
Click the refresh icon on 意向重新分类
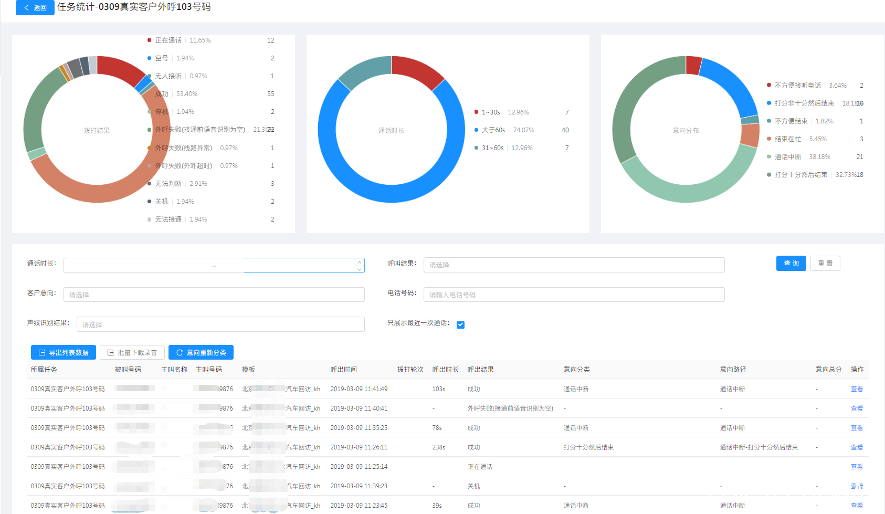click(180, 353)
